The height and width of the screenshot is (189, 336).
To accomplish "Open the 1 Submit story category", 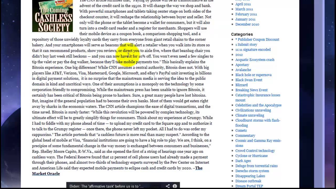I will [x=246, y=45].
